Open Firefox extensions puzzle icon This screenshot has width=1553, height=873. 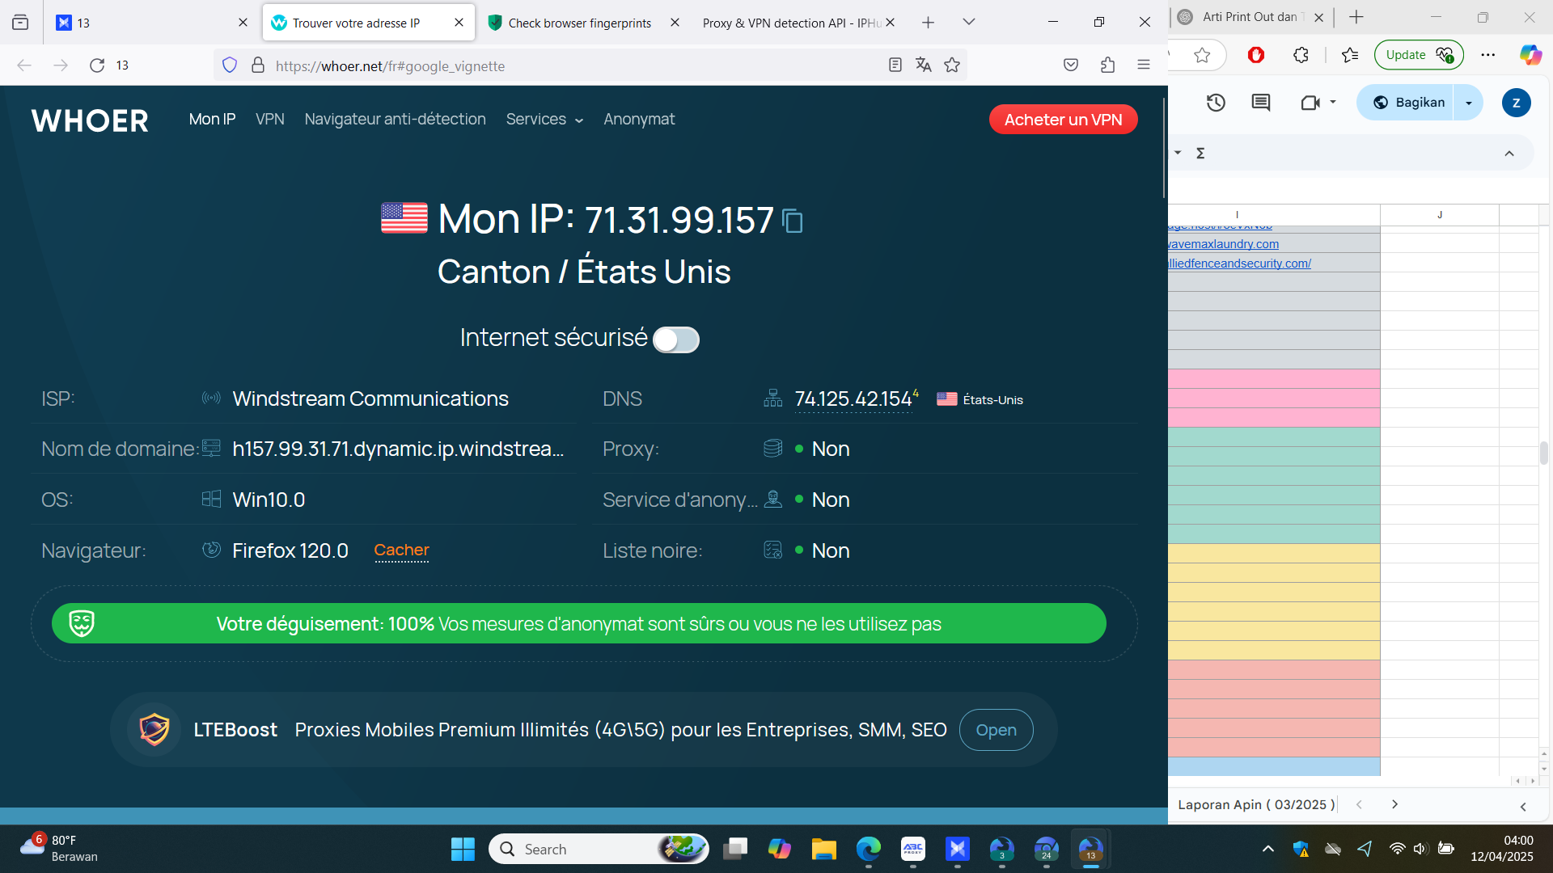click(x=1107, y=65)
